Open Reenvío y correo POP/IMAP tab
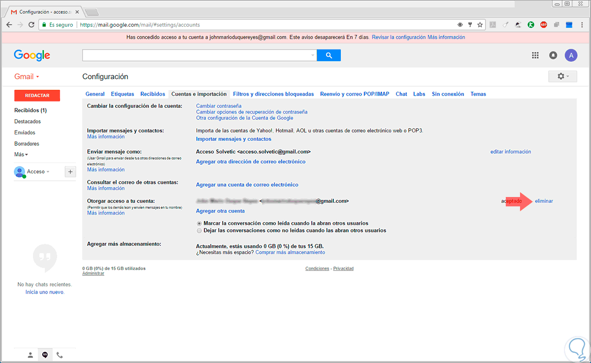The image size is (591, 363). [x=355, y=94]
